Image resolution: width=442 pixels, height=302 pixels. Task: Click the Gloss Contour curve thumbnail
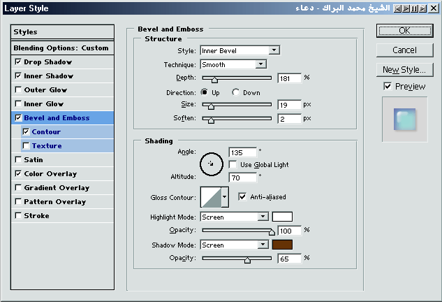(211, 197)
